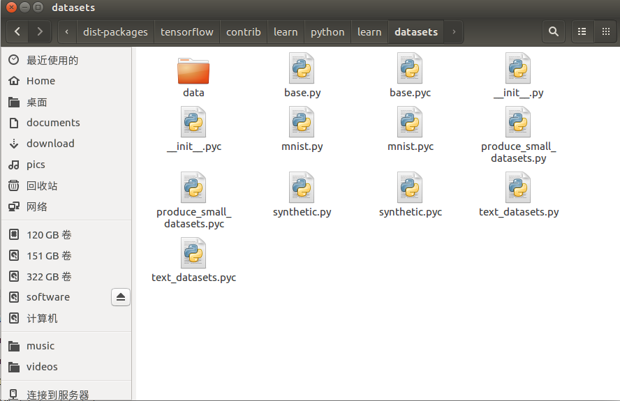The width and height of the screenshot is (620, 401).
Task: Open the music bookmark
Action: tap(66, 346)
